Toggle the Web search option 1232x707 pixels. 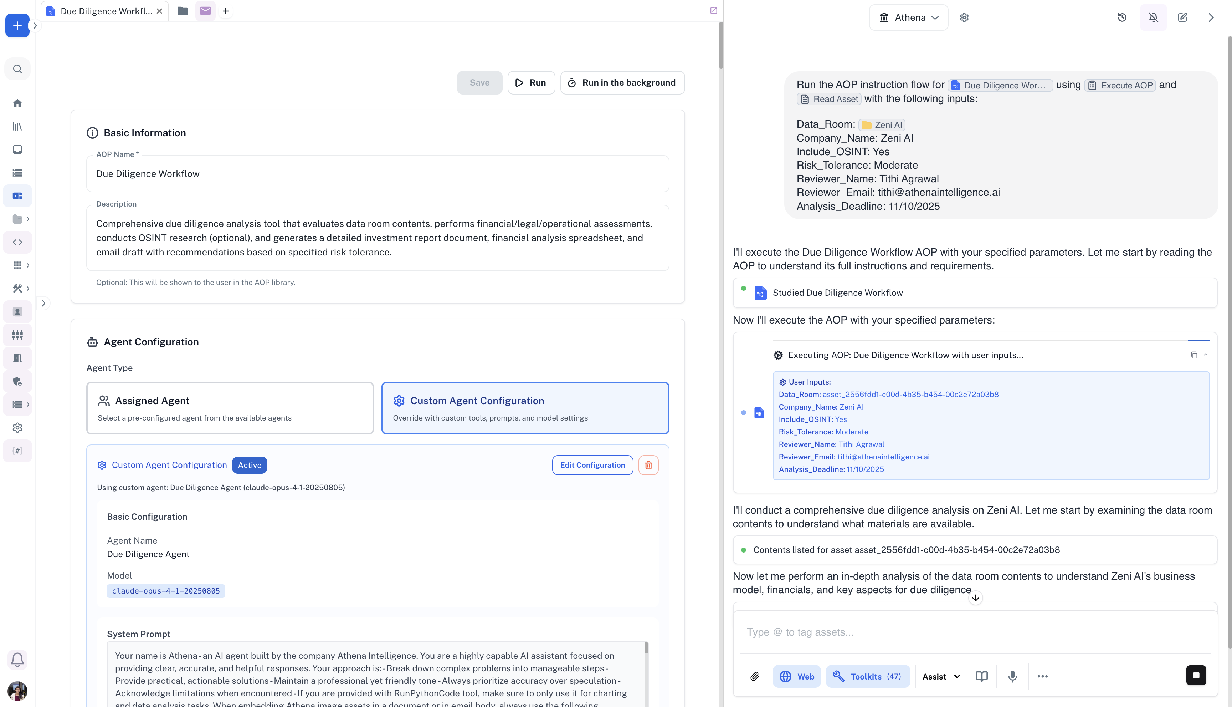click(x=797, y=676)
